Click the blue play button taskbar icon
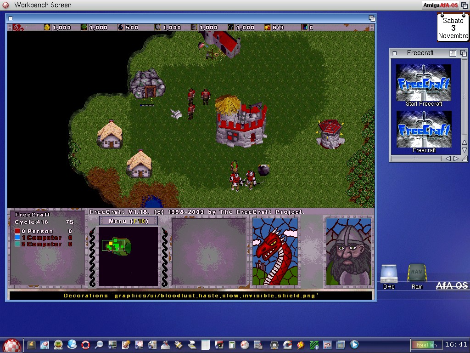 tap(354, 344)
